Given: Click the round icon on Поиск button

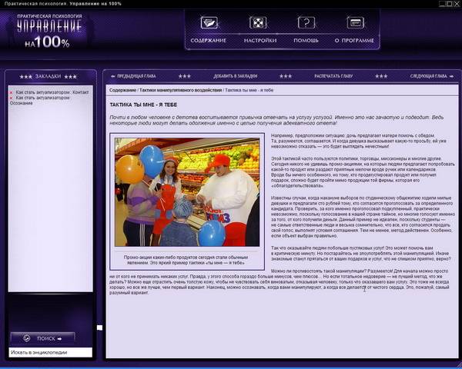Looking at the screenshot, I should tap(26, 337).
